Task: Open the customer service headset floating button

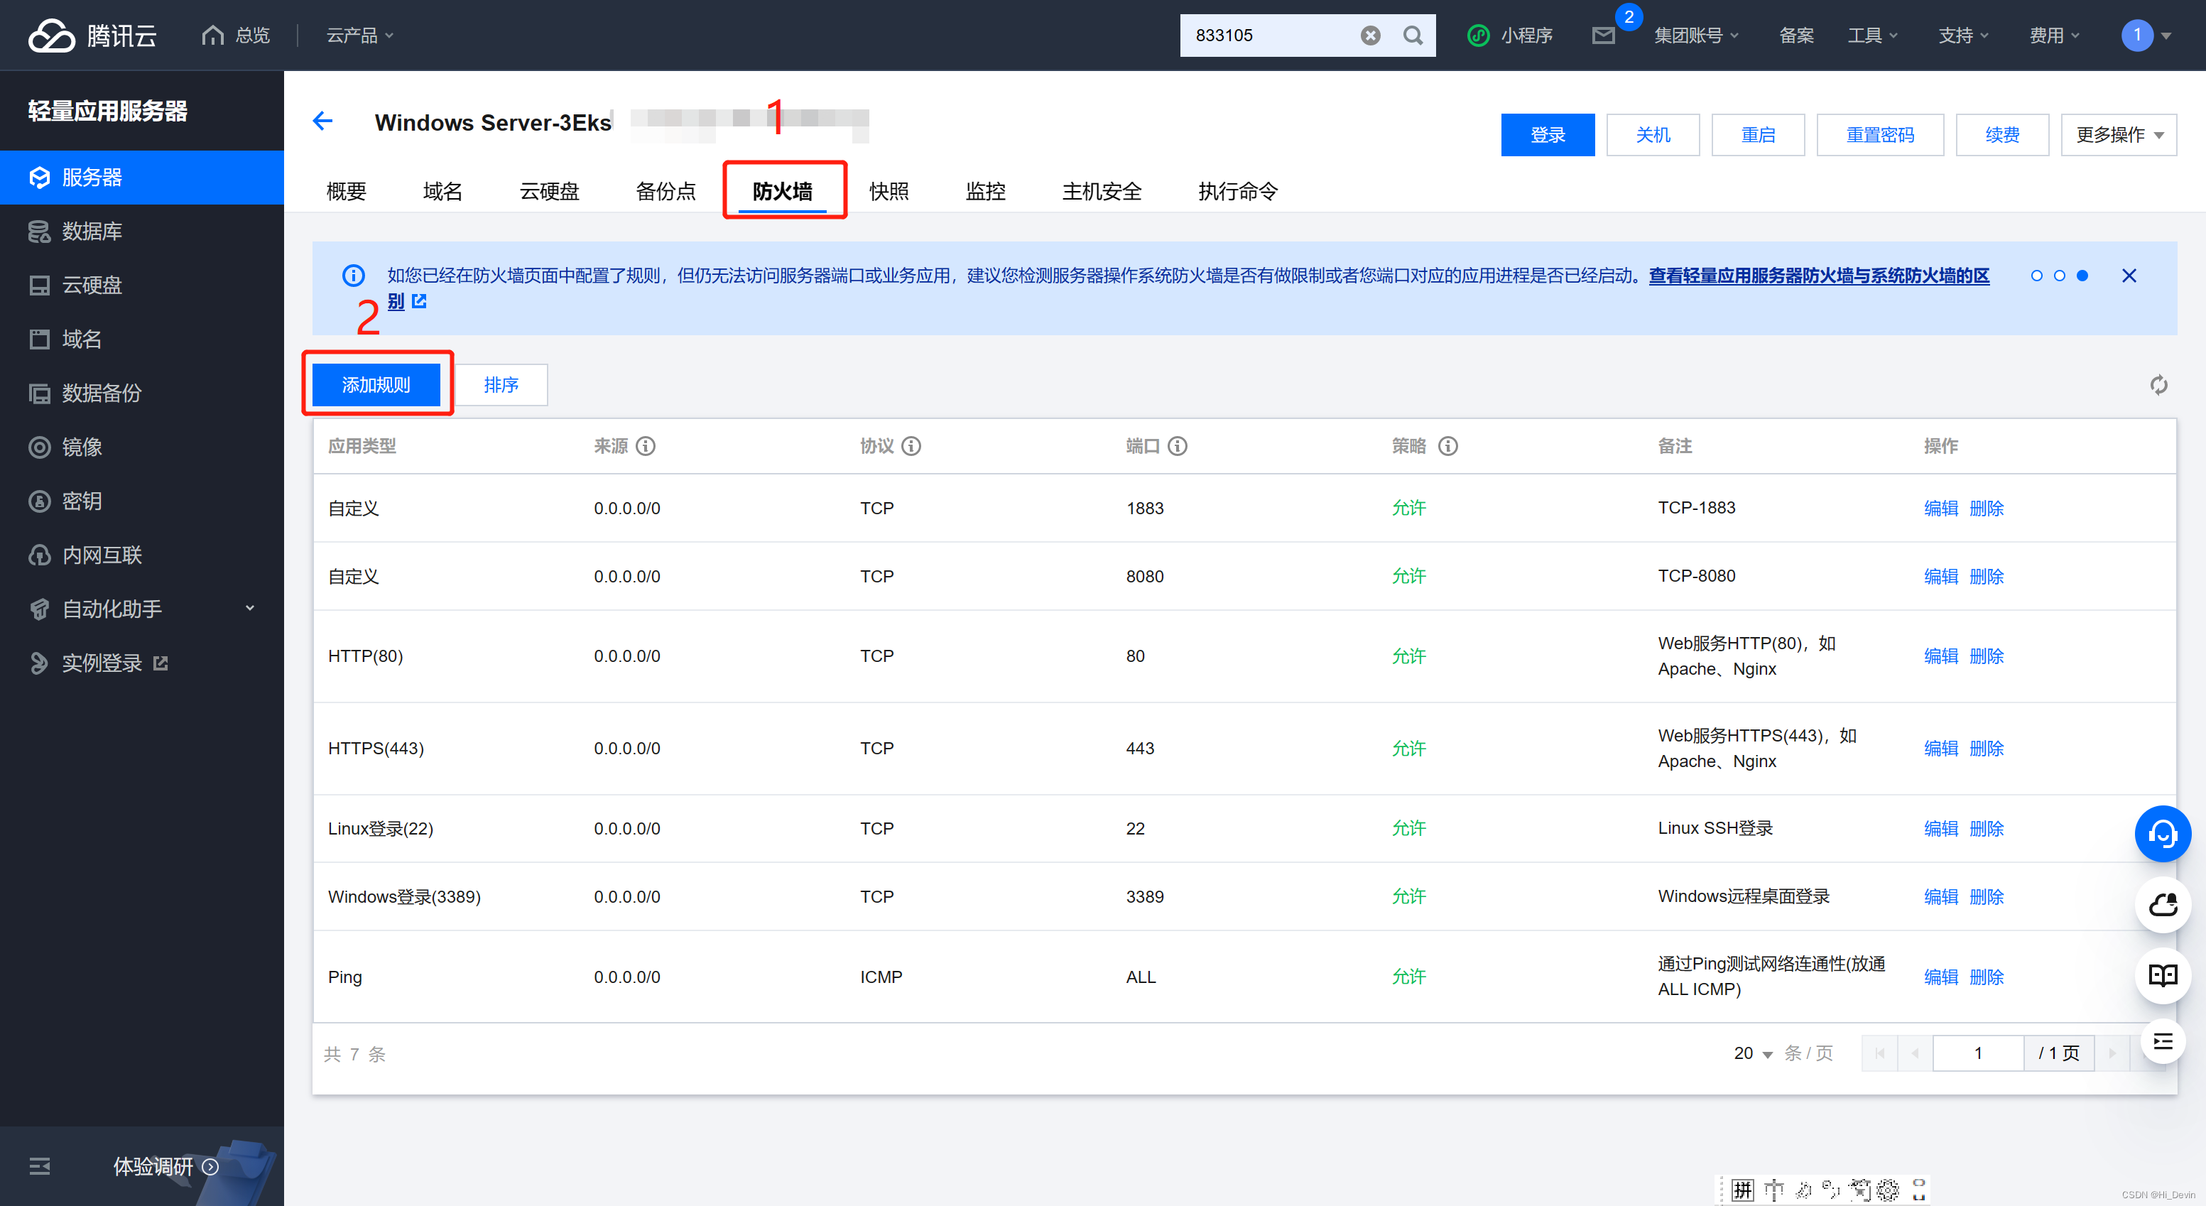Action: (x=2163, y=833)
